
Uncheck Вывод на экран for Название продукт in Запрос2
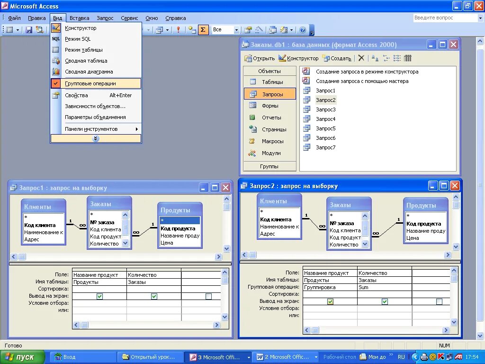(x=330, y=301)
